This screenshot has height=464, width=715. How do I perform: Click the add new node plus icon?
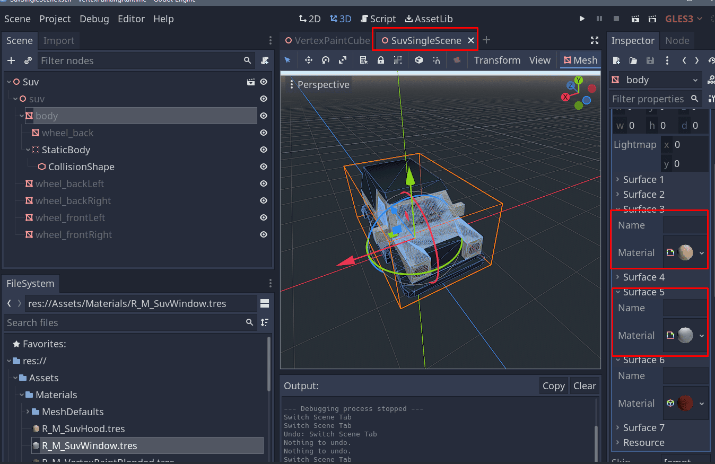click(x=11, y=60)
